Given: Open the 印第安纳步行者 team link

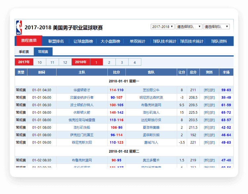Looking at the screenshot, I should [x=82, y=97].
